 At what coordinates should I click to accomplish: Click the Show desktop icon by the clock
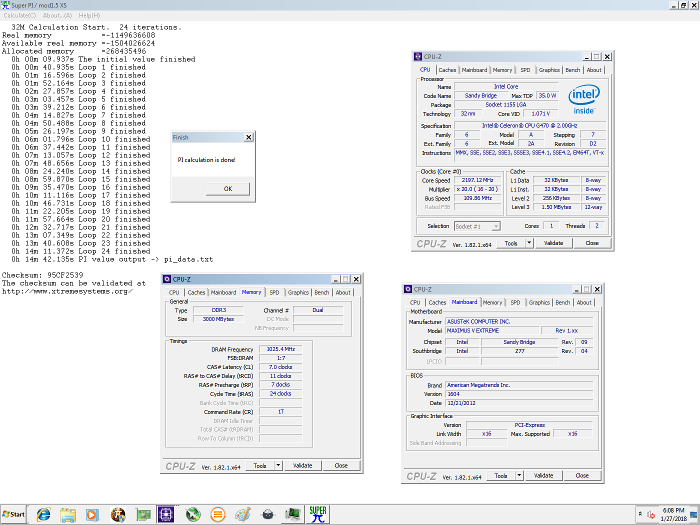(694, 514)
